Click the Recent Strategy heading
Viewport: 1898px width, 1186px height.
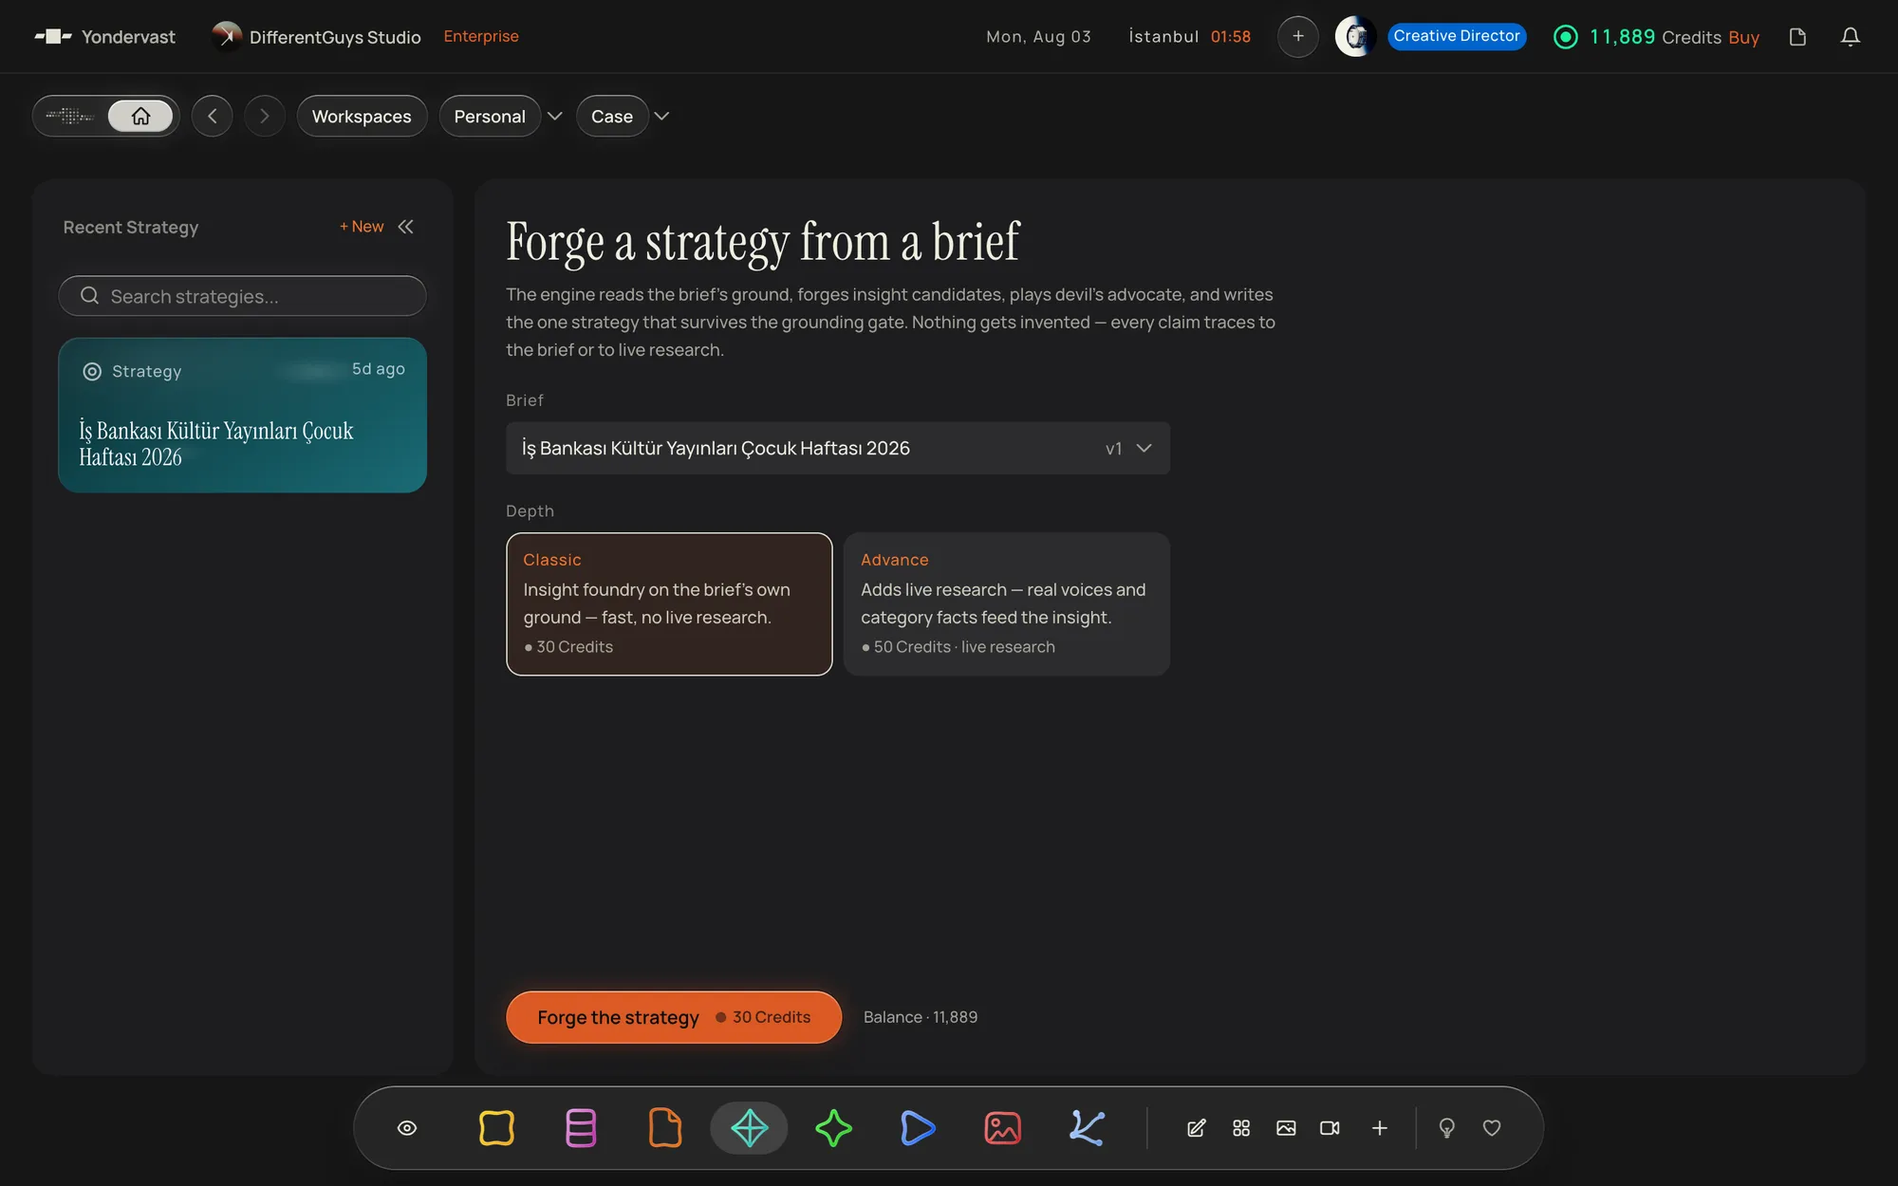[x=131, y=227]
